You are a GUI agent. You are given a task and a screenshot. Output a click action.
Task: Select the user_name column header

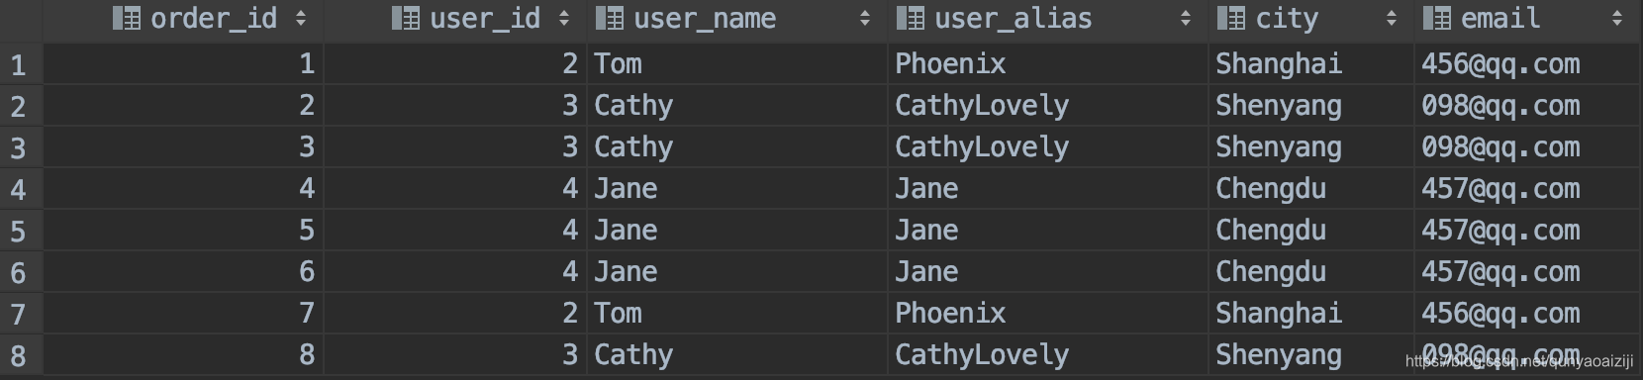point(737,21)
